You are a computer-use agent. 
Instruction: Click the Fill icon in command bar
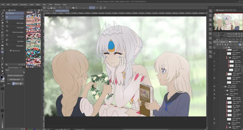point(73,8)
